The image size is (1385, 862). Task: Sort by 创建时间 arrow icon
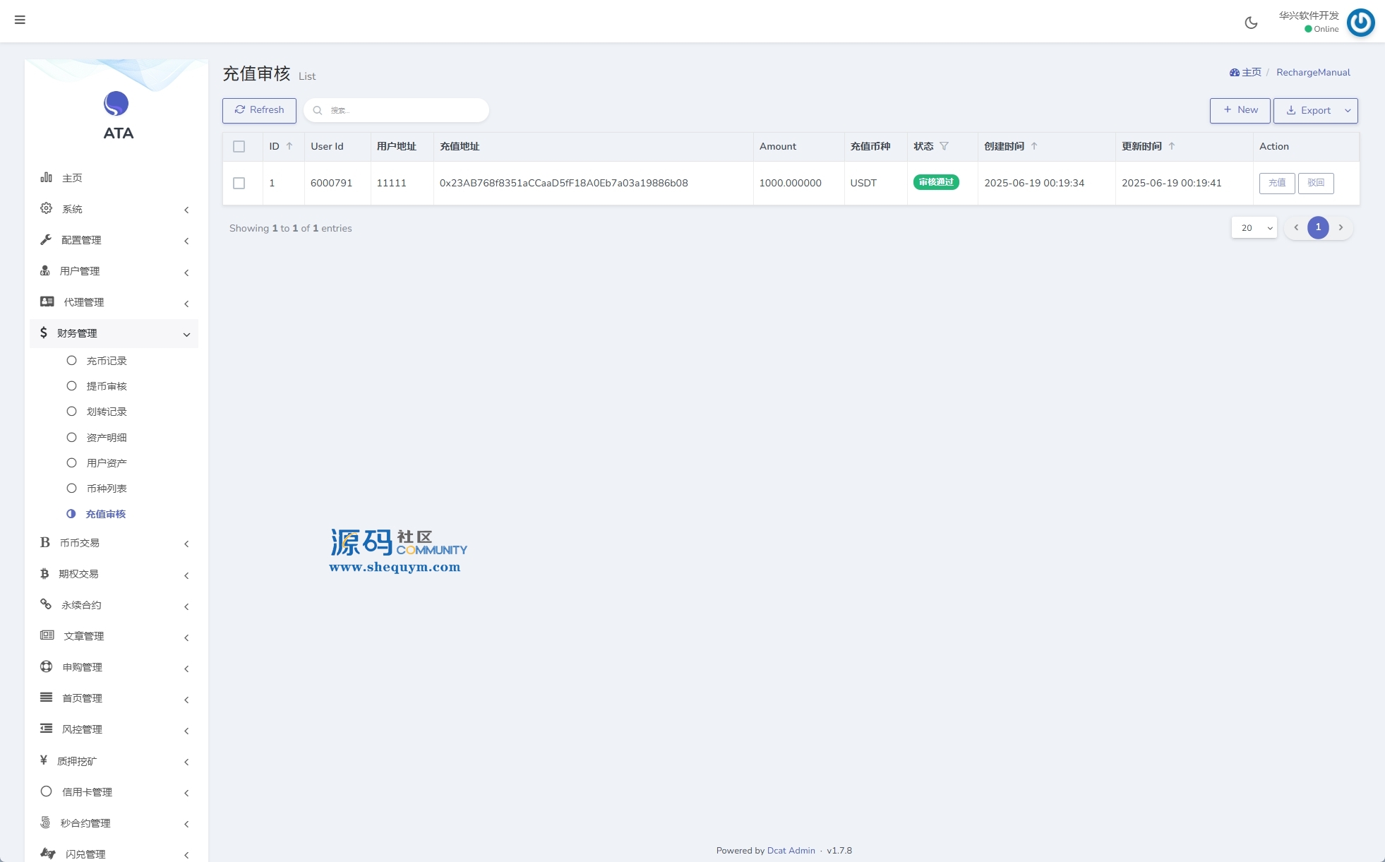coord(1034,146)
